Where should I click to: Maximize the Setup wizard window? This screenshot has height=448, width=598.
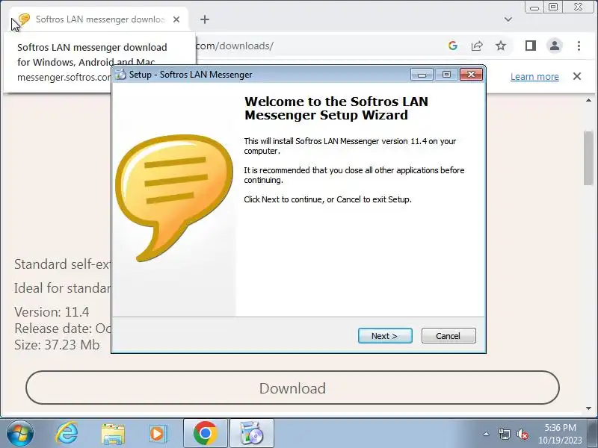tap(446, 74)
